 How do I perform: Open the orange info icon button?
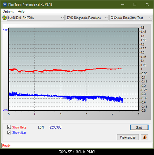pyautogui.click(x=144, y=137)
